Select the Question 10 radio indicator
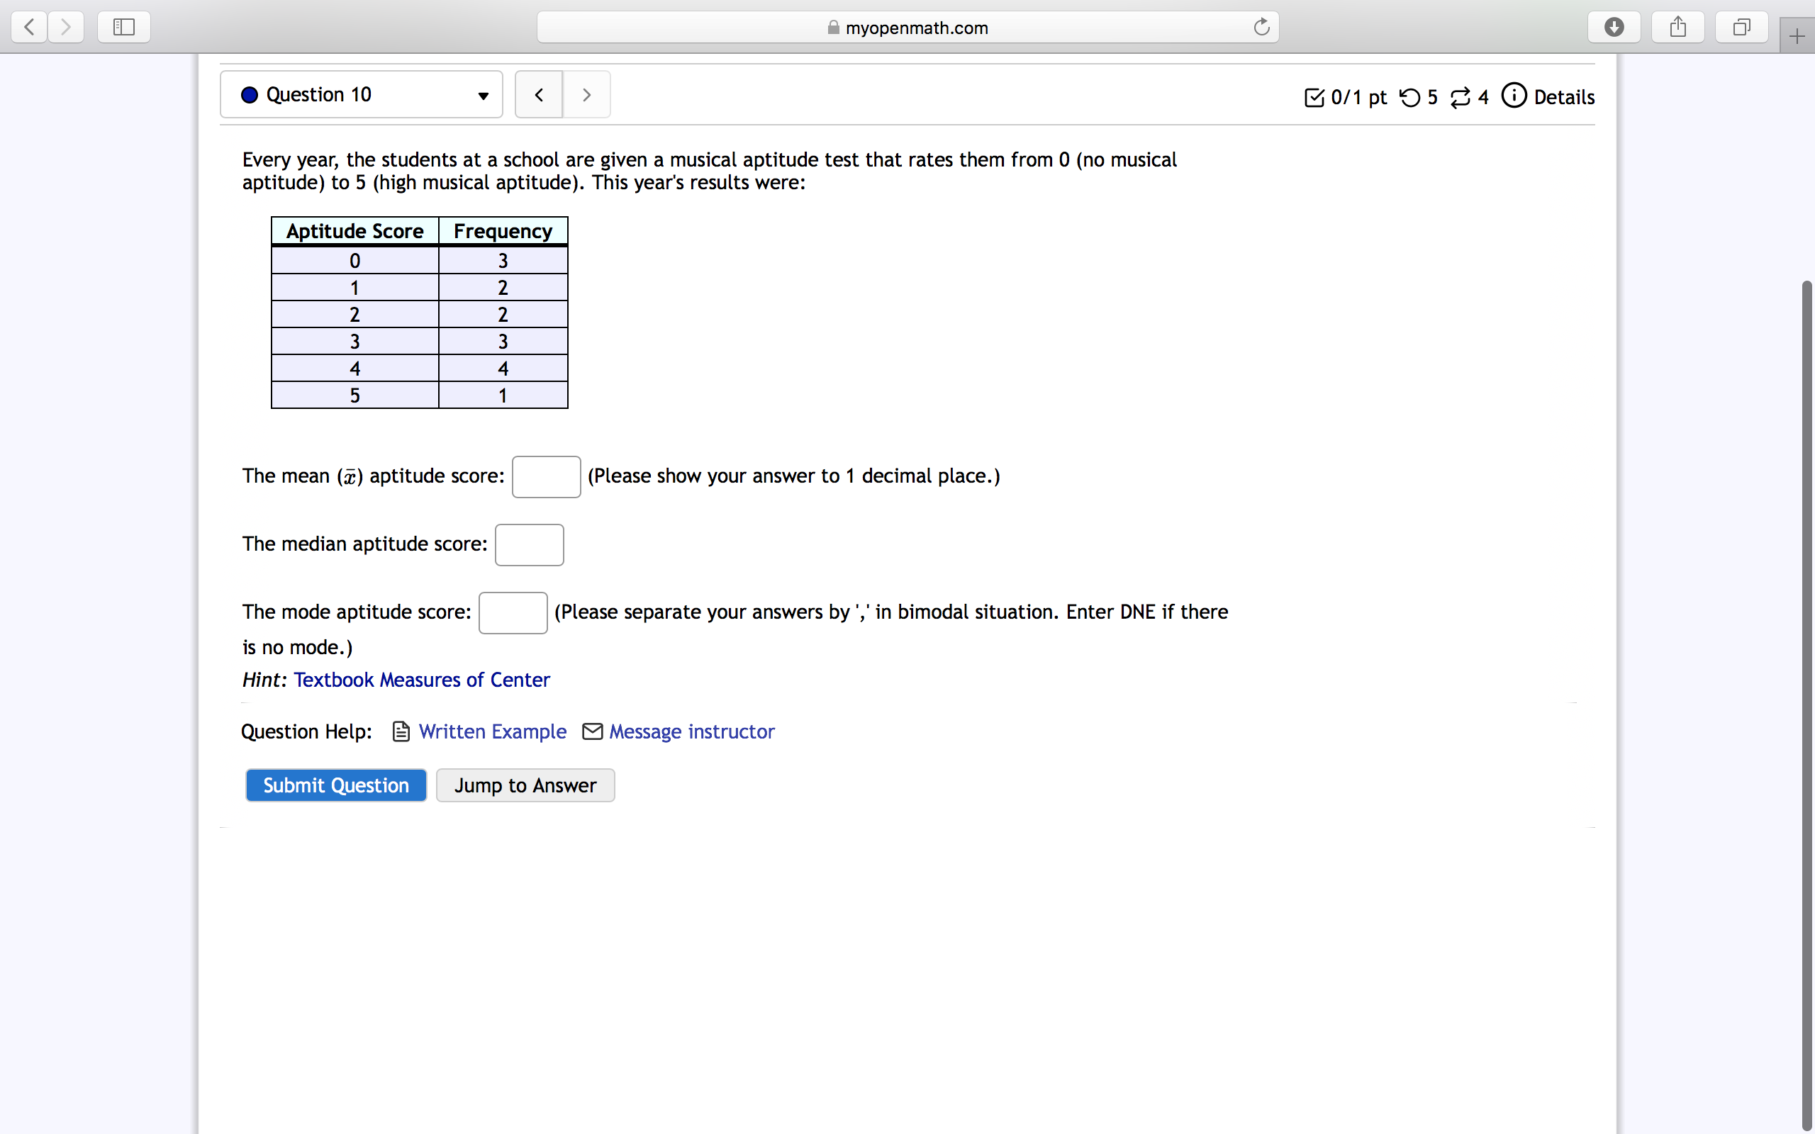Image resolution: width=1815 pixels, height=1134 pixels. pos(248,94)
